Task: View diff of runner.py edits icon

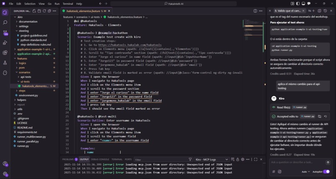Action: pos(319,116)
